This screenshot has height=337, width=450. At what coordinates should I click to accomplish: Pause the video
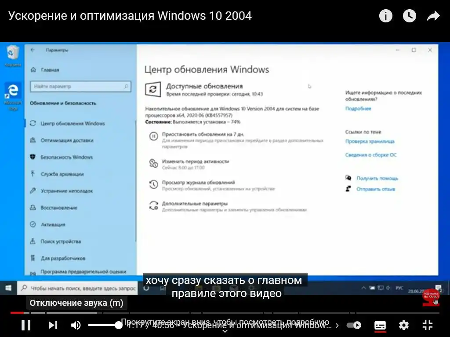click(x=26, y=325)
